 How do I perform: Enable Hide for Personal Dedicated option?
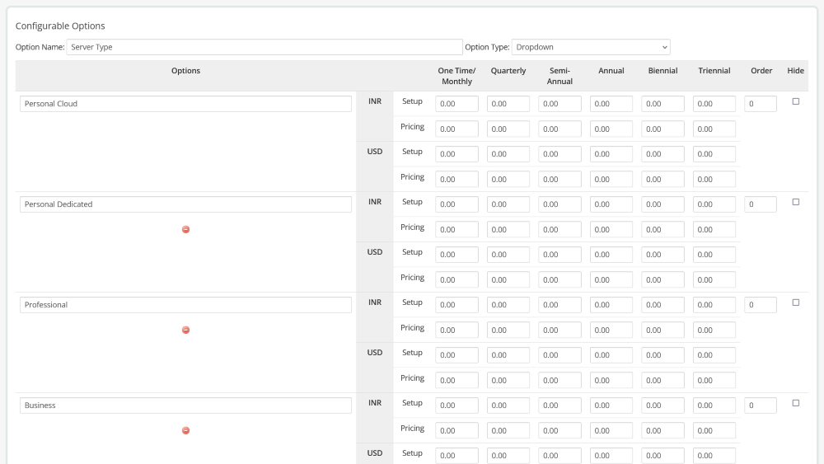(795, 202)
